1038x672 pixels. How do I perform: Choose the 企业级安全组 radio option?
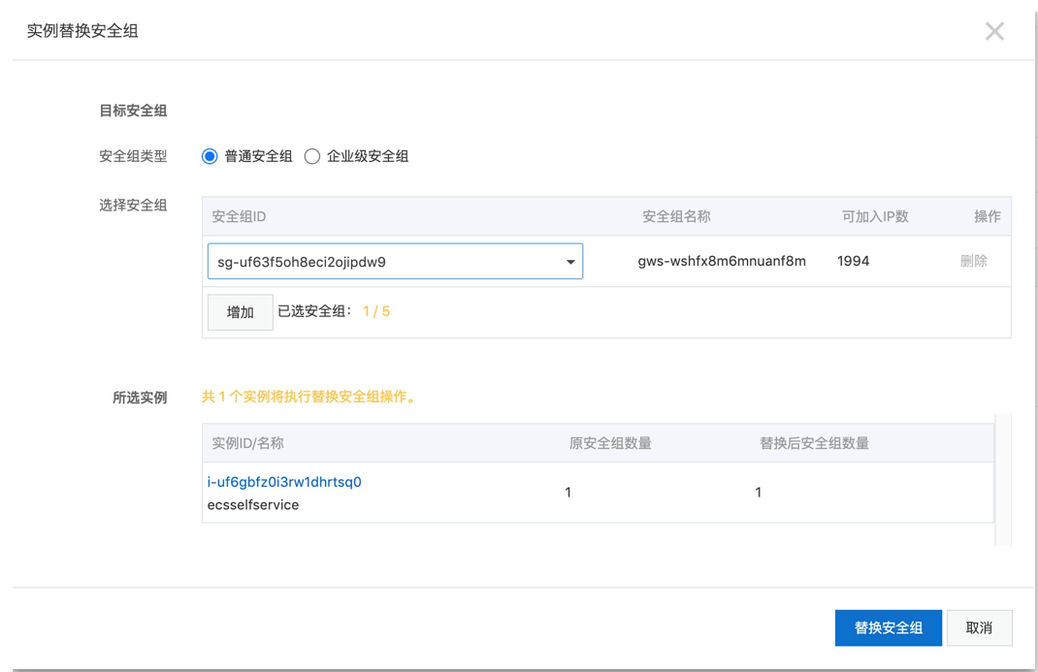tap(312, 156)
